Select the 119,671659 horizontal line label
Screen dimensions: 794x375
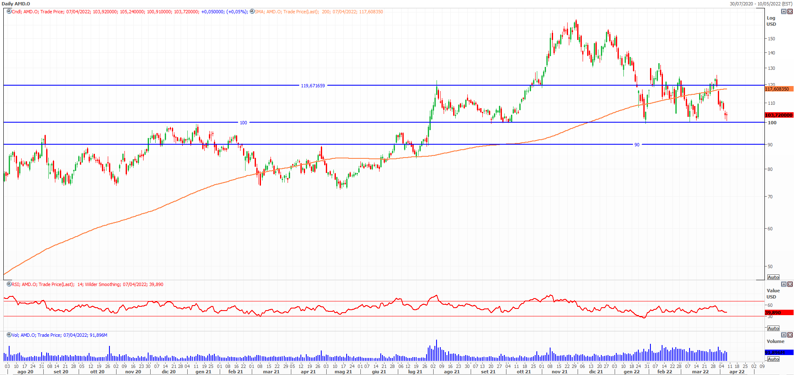tap(313, 86)
